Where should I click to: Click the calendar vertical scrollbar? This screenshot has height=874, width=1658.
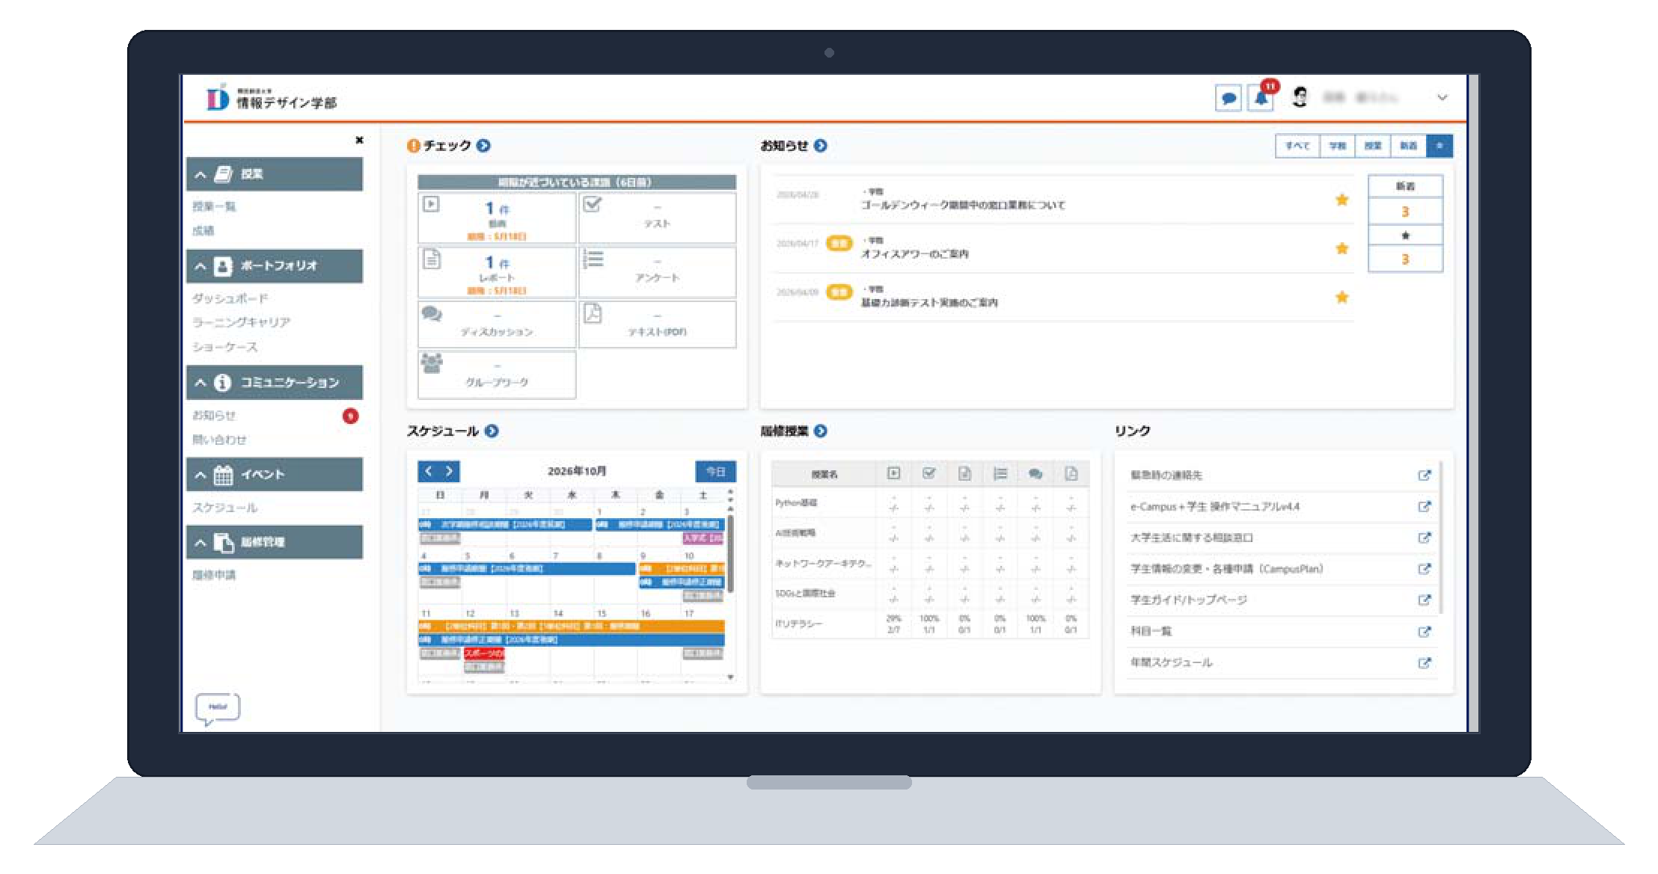(x=730, y=553)
